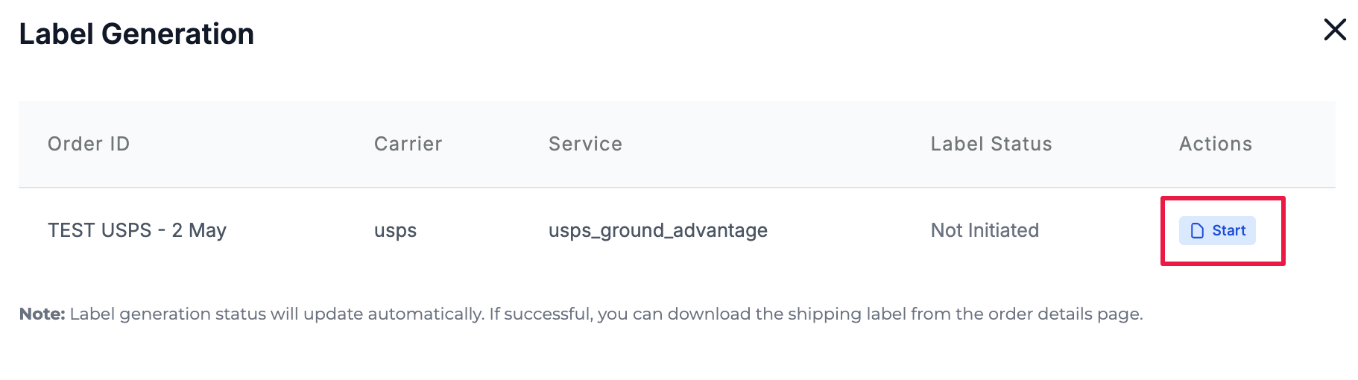This screenshot has height=380, width=1358.
Task: Select the usps_ground_advantage service value
Action: coord(657,231)
